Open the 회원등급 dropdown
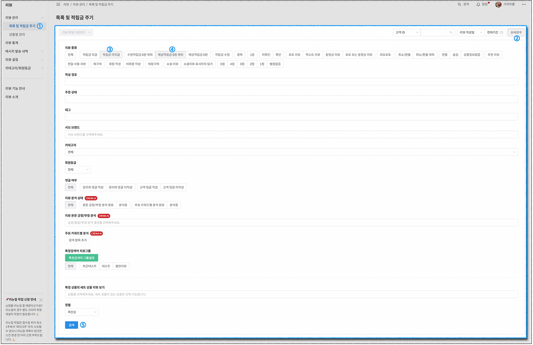Image resolution: width=533 pixels, height=345 pixels. [x=78, y=170]
